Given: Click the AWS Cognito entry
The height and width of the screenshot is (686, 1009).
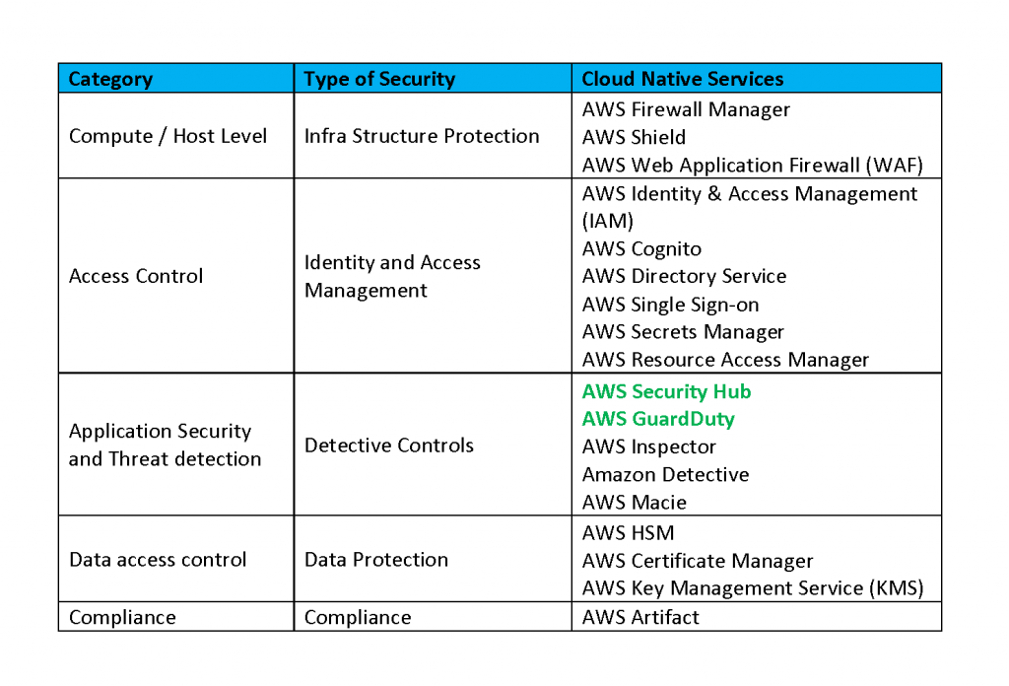Looking at the screenshot, I should pyautogui.click(x=641, y=249).
